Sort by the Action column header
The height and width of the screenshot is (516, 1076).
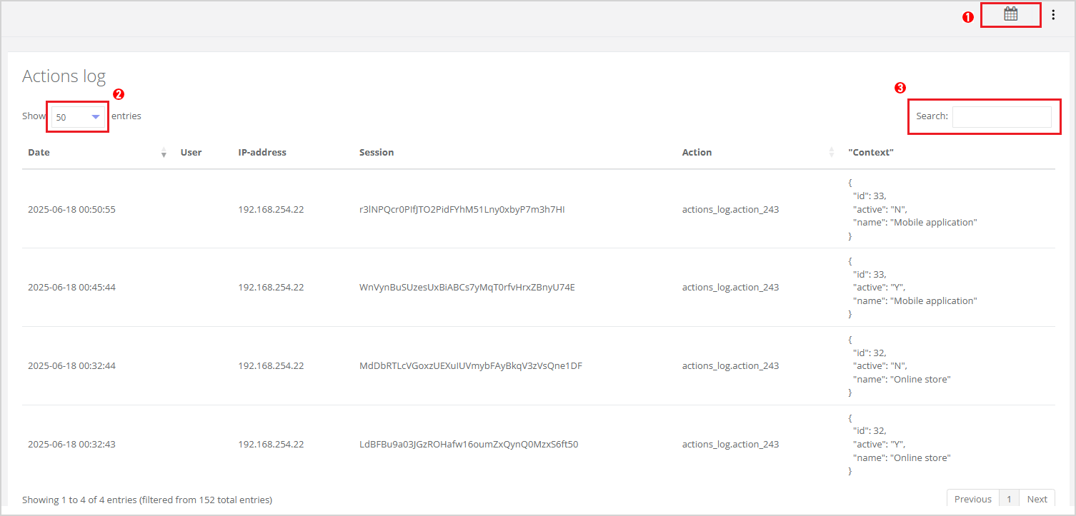tap(697, 153)
